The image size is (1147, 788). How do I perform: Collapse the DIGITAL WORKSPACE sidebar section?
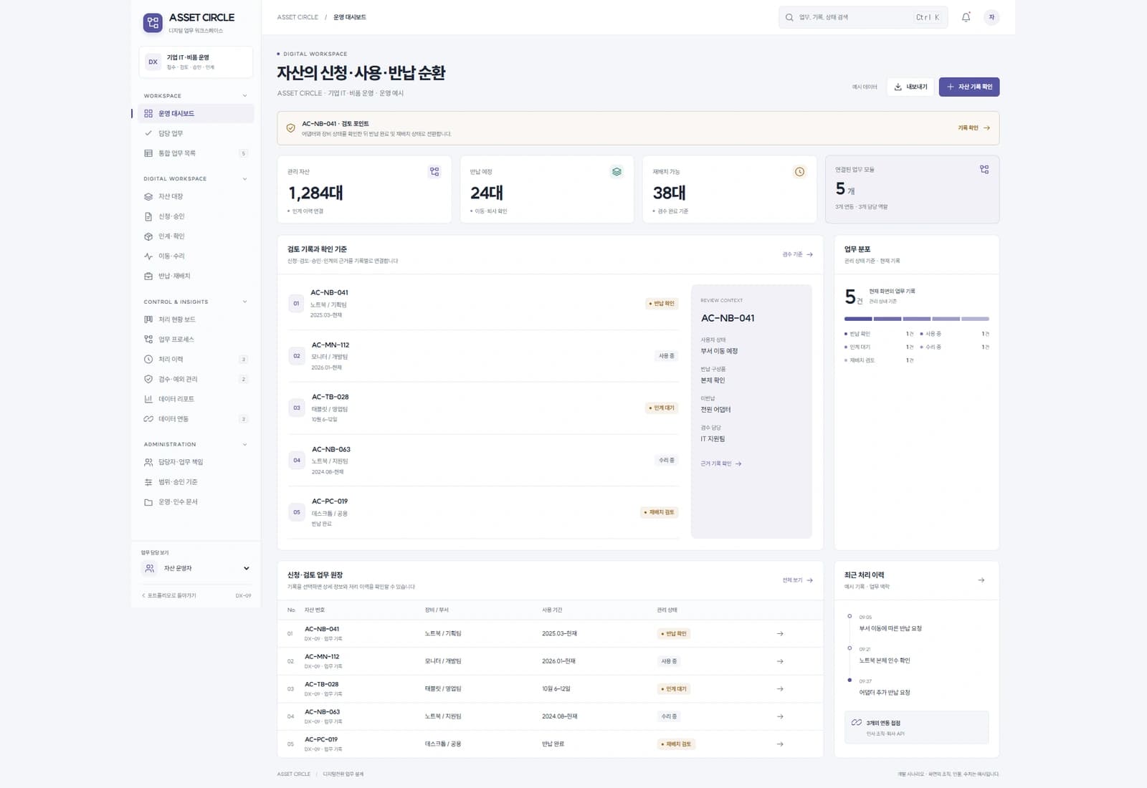pos(244,179)
